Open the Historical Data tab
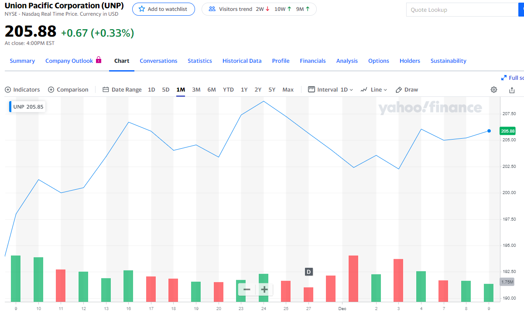This screenshot has height=314, width=524. [x=242, y=61]
